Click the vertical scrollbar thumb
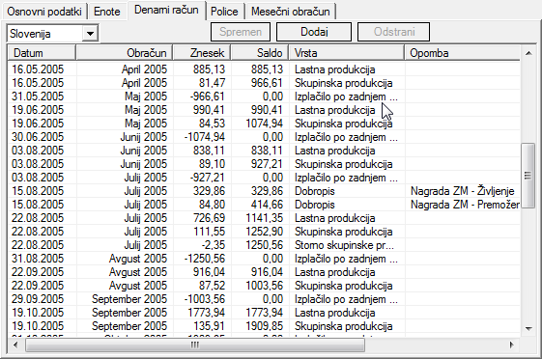The height and width of the screenshot is (359, 542). [528, 176]
